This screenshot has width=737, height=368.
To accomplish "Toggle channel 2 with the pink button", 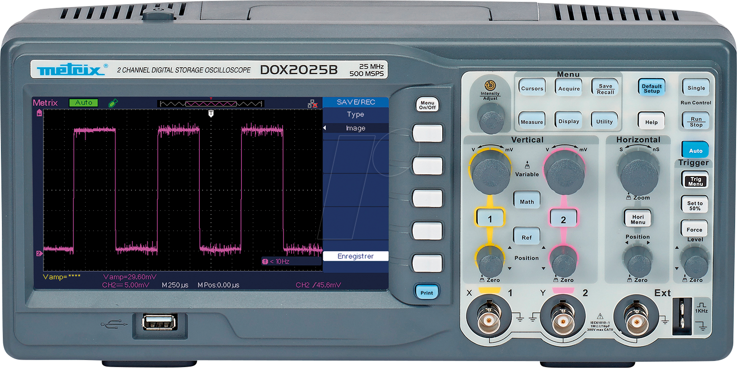I will (563, 219).
